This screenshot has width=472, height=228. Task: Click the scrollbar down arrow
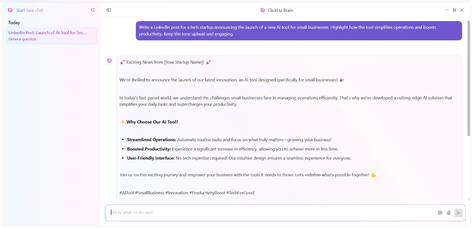(469, 199)
